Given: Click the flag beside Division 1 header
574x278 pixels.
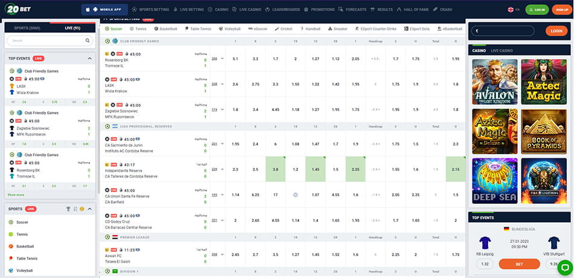Looking at the screenshot, I should pyautogui.click(x=115, y=271).
